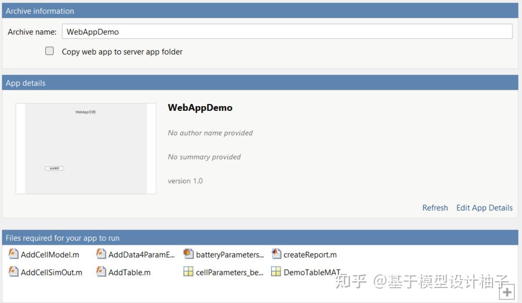Click the createReport.m file icon

pyautogui.click(x=276, y=254)
